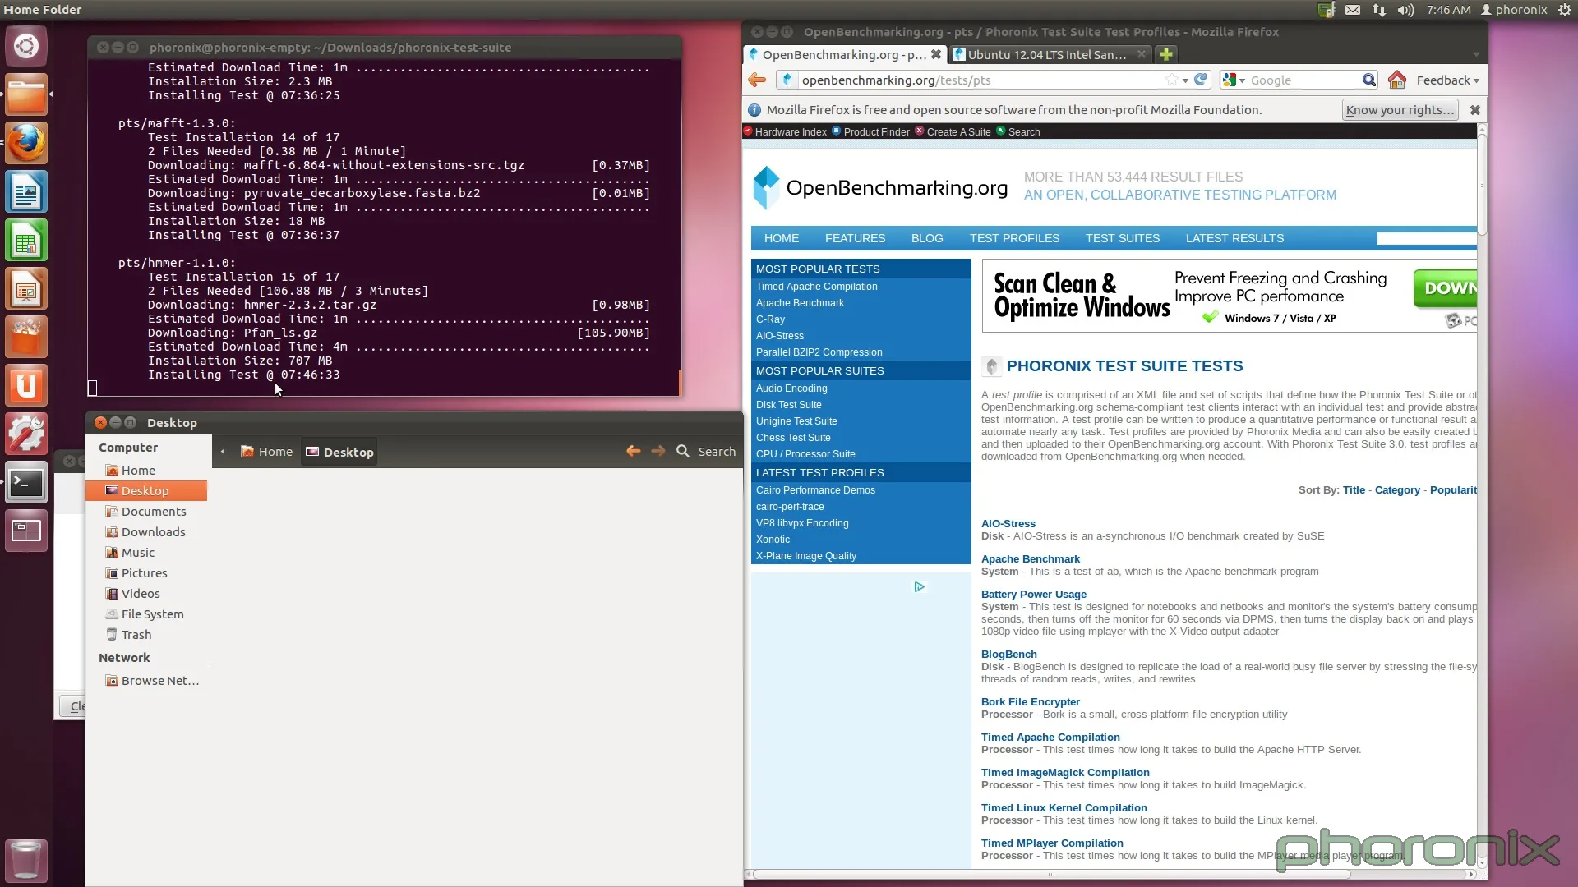
Task: Open session power menu icon
Action: [1565, 10]
